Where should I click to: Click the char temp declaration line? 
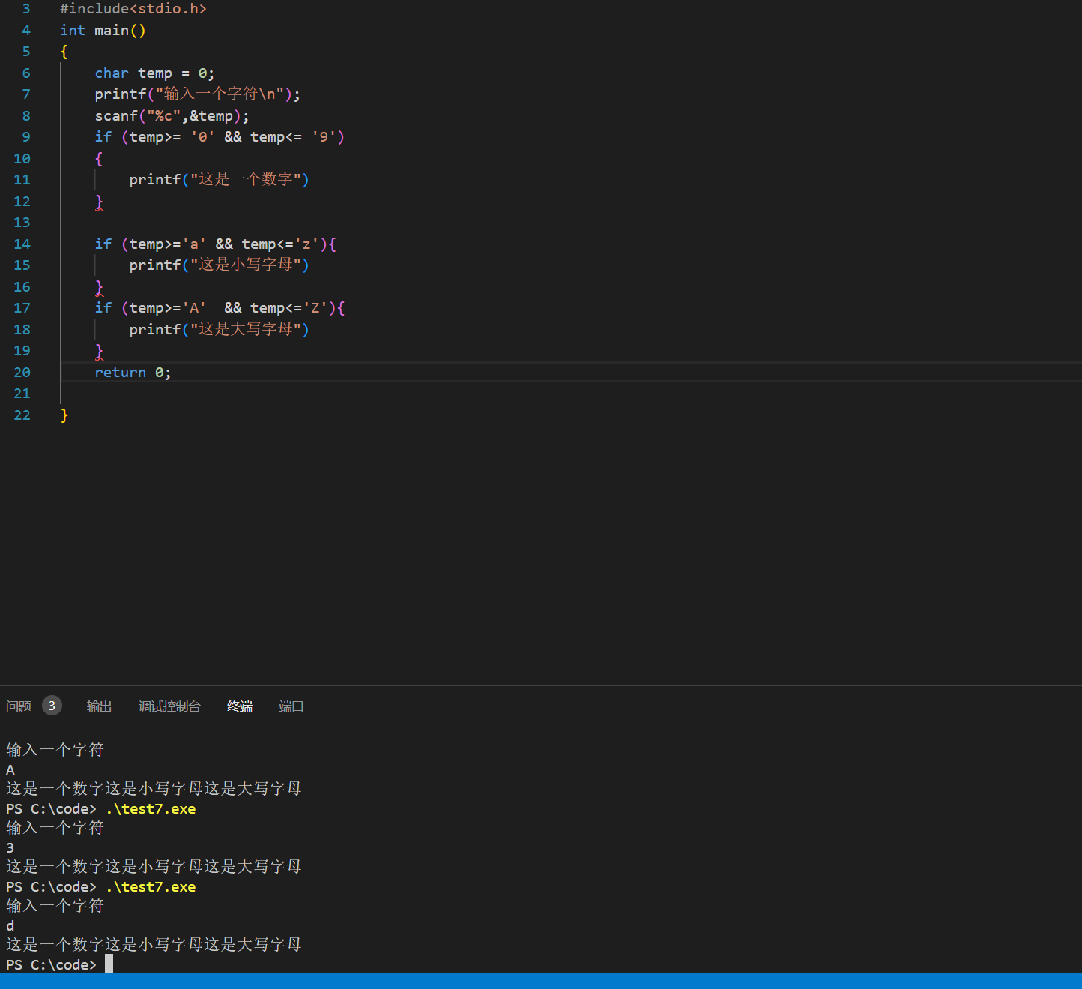click(x=154, y=73)
